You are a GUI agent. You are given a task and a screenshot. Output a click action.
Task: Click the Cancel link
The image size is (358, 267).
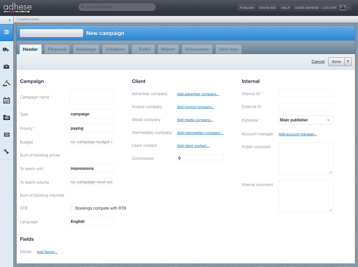(318, 62)
